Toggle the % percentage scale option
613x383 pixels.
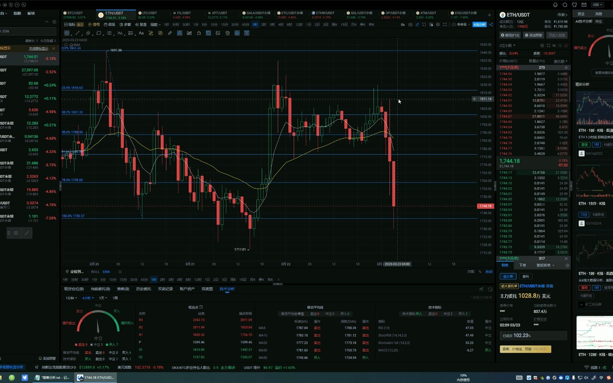(x=480, y=272)
